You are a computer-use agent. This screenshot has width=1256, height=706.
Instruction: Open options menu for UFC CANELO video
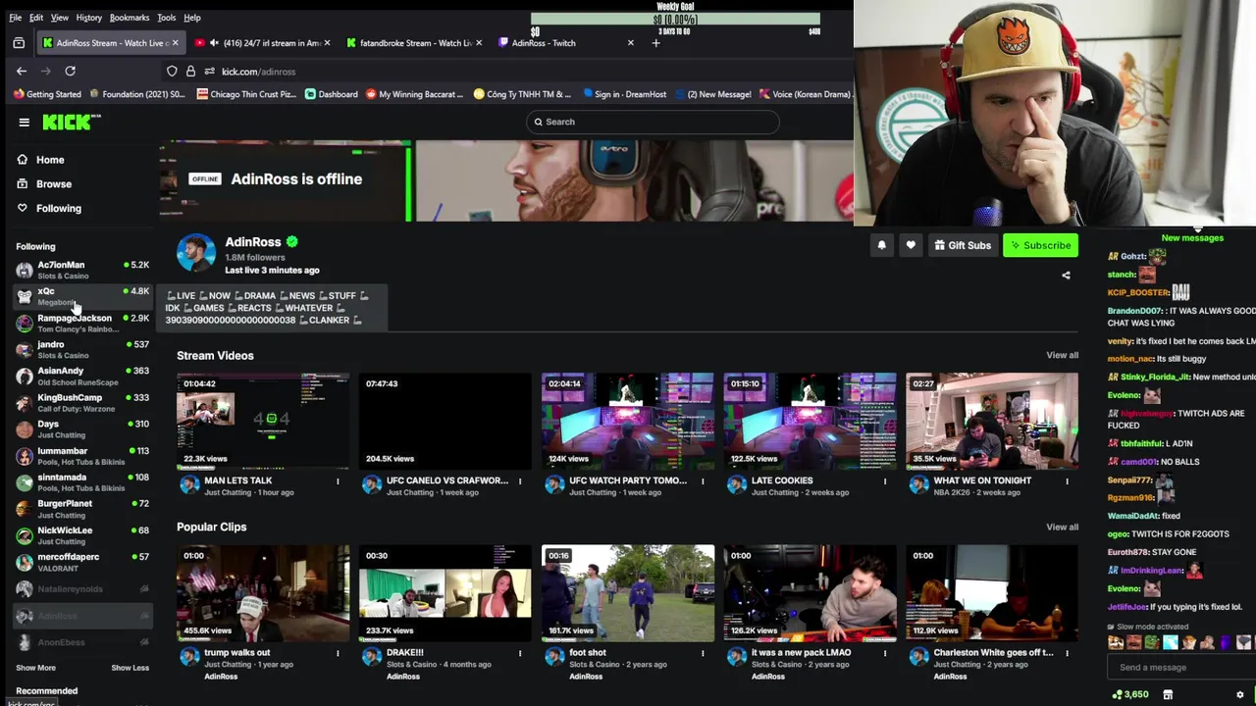pyautogui.click(x=520, y=480)
